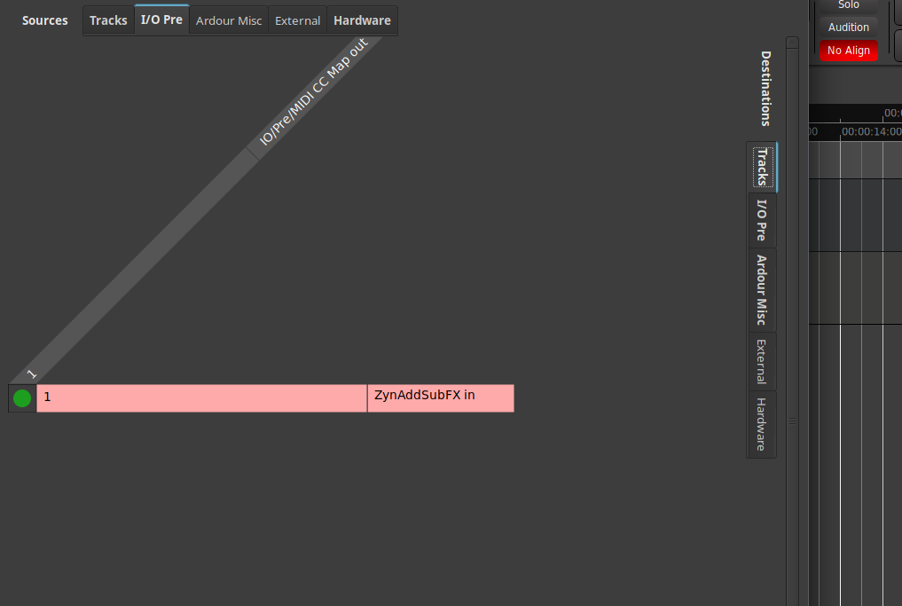Open the Sources Ardour Misc tab
This screenshot has height=606, width=902.
click(229, 20)
